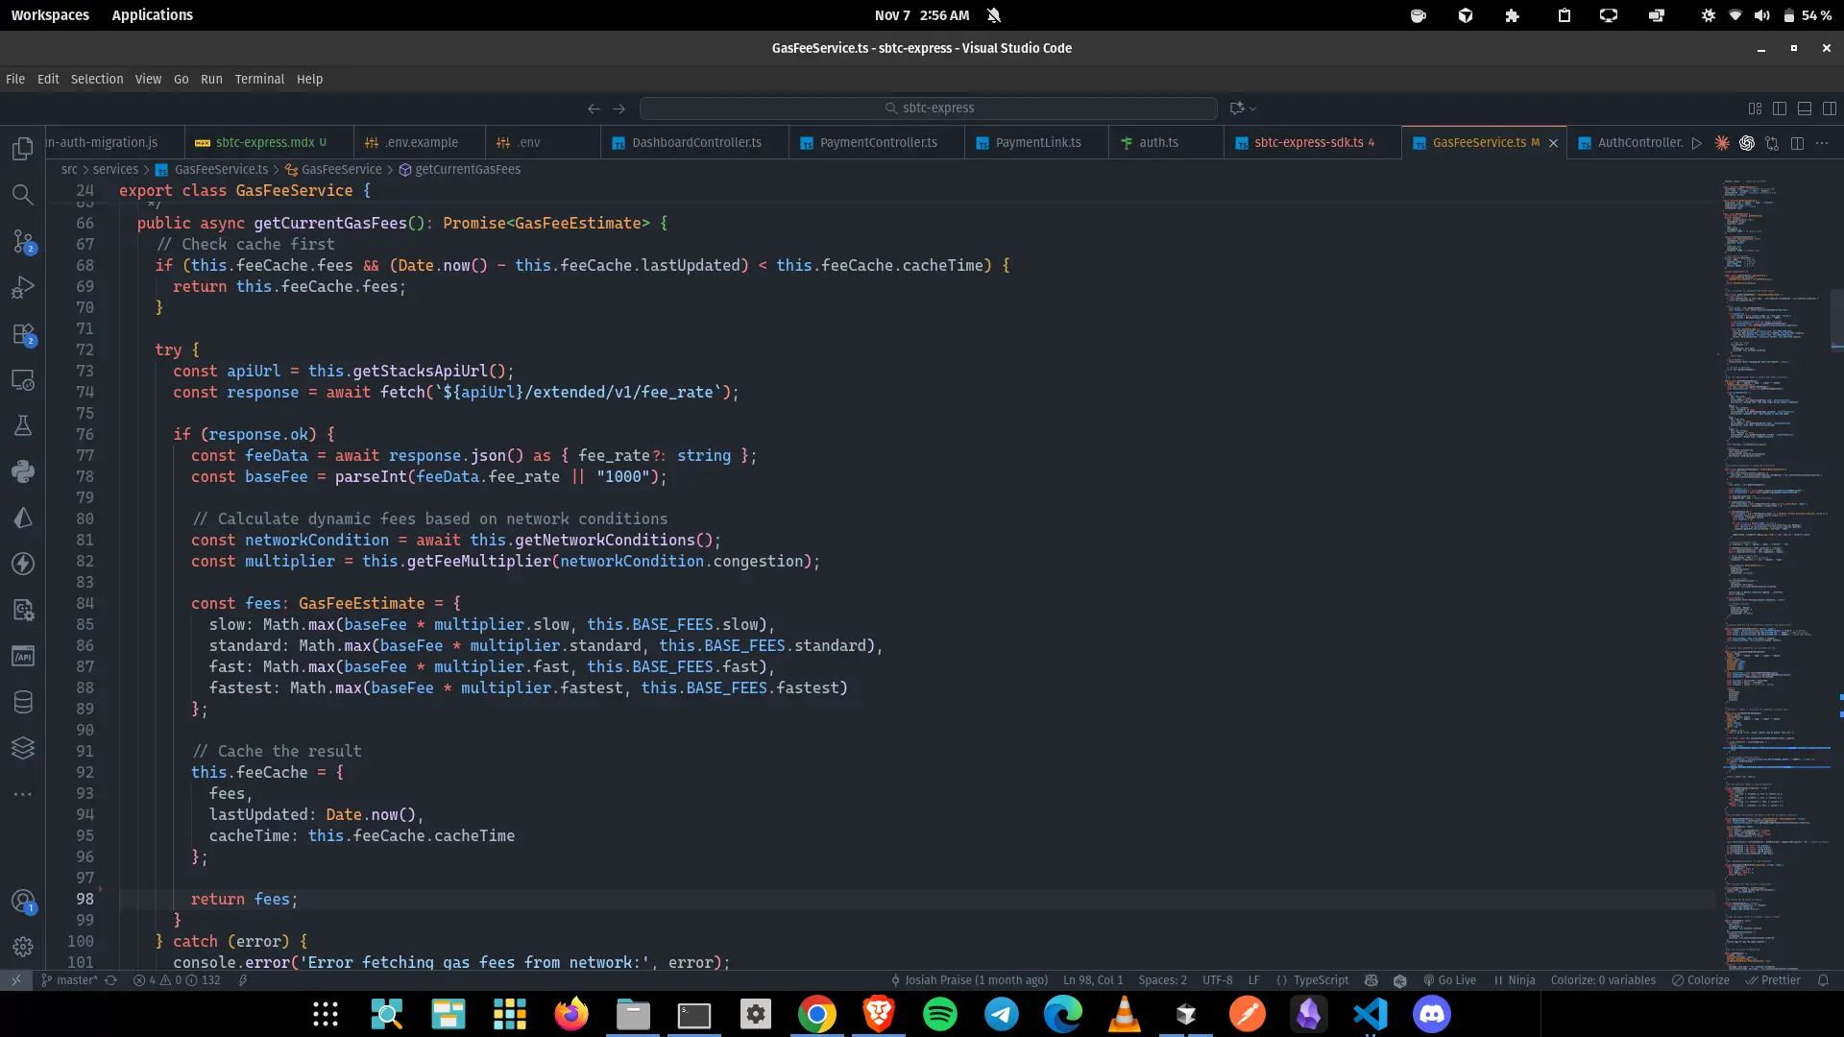1844x1037 pixels.
Task: Open the Extensions view
Action: pyautogui.click(x=23, y=335)
